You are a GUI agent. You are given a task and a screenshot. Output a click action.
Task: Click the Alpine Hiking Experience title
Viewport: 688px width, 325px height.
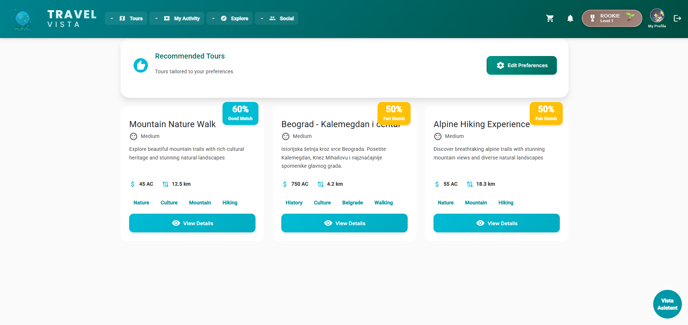click(x=481, y=124)
